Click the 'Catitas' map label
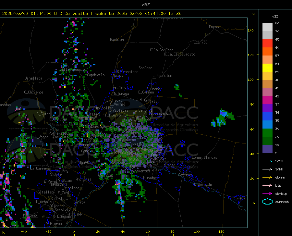The width and height of the screenshot is (292, 236). click(185, 175)
